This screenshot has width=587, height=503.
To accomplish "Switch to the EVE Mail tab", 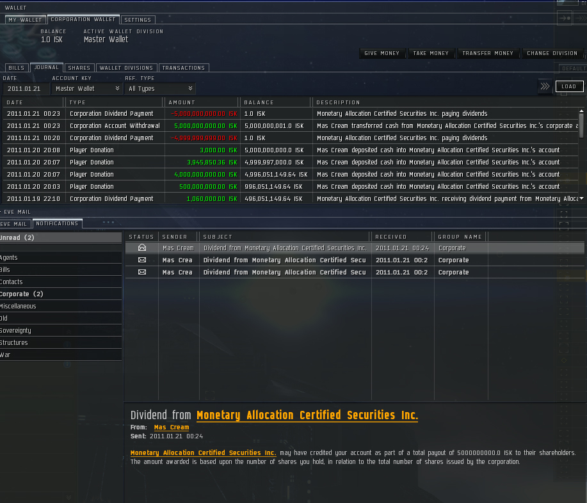I will click(15, 224).
